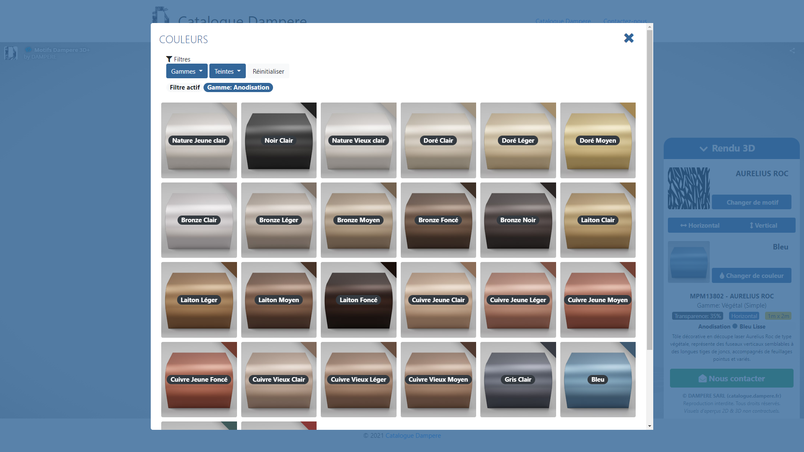Image resolution: width=804 pixels, height=452 pixels.
Task: Select the Bronze Foncé finish
Action: click(438, 220)
